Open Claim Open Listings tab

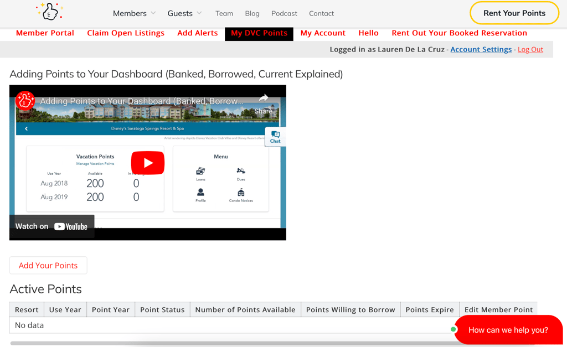[x=126, y=33]
